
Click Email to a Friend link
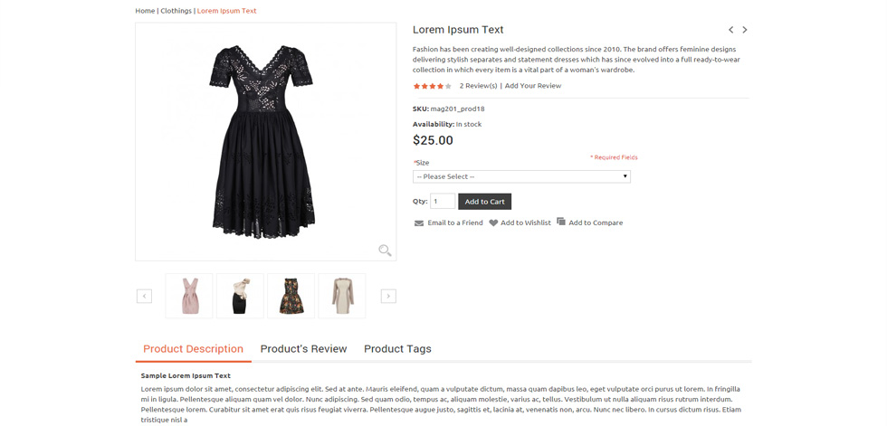[x=455, y=222]
